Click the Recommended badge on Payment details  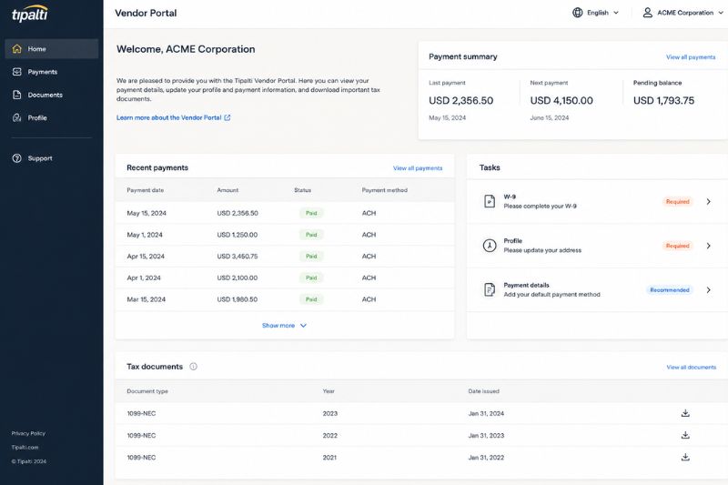tap(670, 290)
